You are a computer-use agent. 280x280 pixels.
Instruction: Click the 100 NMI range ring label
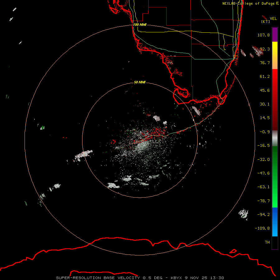pyautogui.click(x=140, y=25)
